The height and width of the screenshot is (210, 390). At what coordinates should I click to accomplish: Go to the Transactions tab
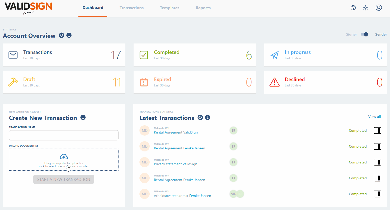[132, 8]
